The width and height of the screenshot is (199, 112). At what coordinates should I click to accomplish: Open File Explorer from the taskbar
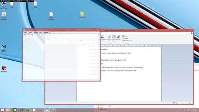click(8, 110)
